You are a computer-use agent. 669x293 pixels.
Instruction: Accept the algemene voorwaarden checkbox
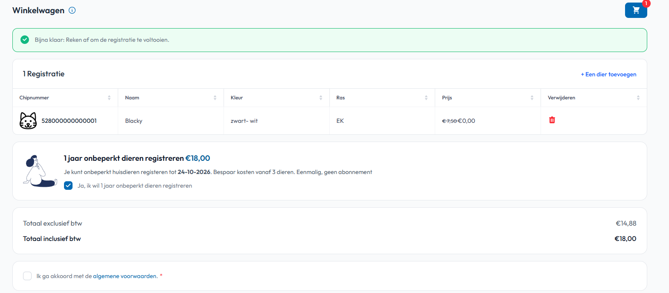click(x=27, y=276)
